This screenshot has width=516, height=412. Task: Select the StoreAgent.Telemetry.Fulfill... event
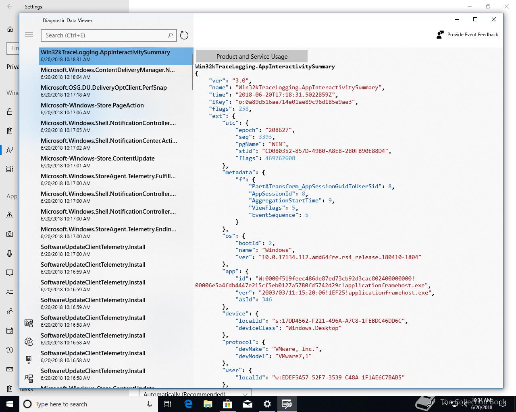[x=116, y=179]
